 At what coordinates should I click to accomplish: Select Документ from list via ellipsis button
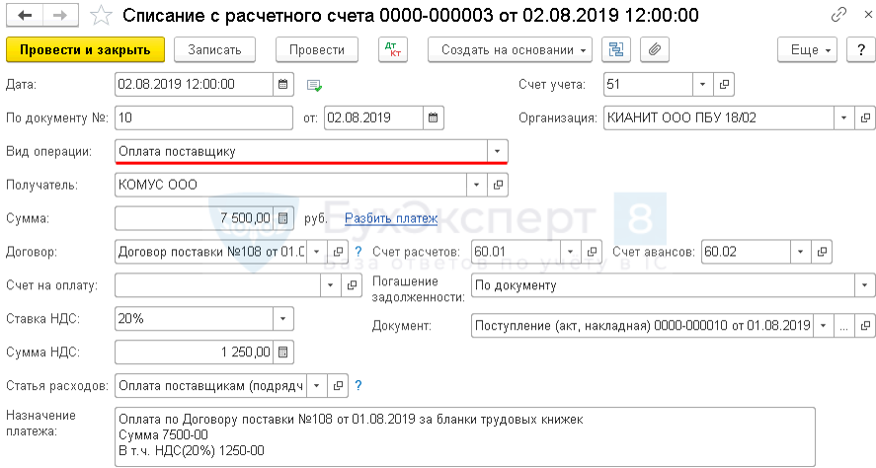844,326
